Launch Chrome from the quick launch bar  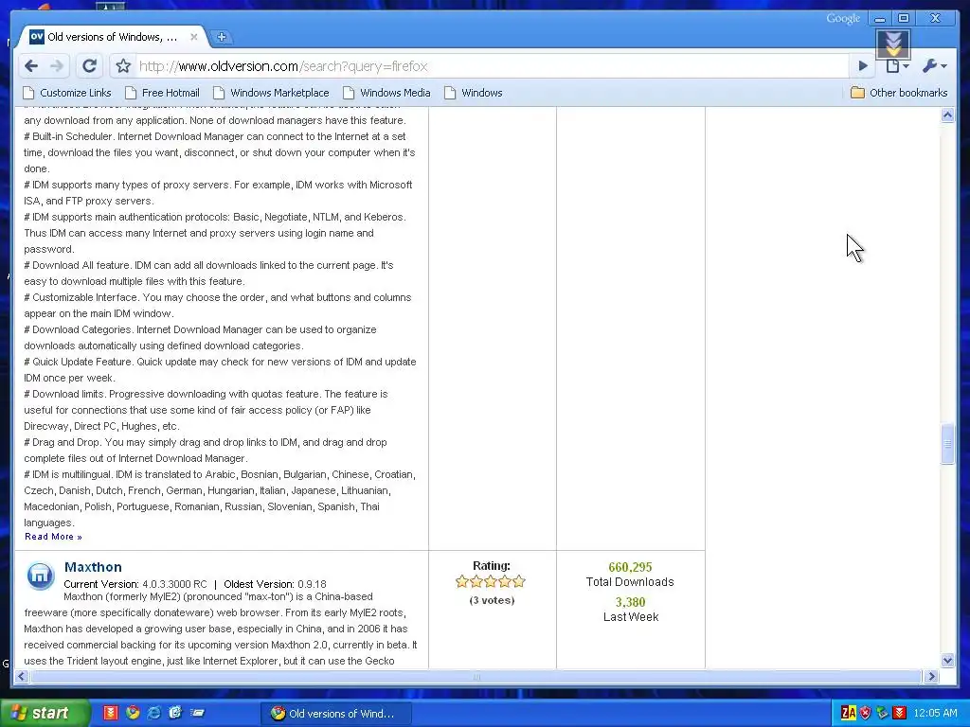tap(133, 713)
